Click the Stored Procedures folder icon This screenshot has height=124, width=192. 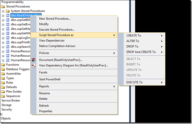[3, 7]
